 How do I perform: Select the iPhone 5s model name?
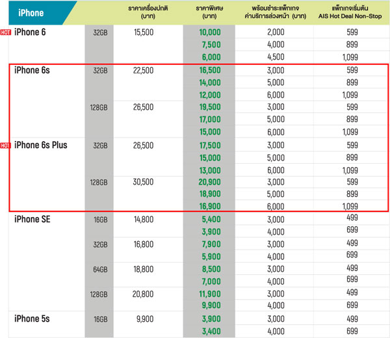coord(32,319)
